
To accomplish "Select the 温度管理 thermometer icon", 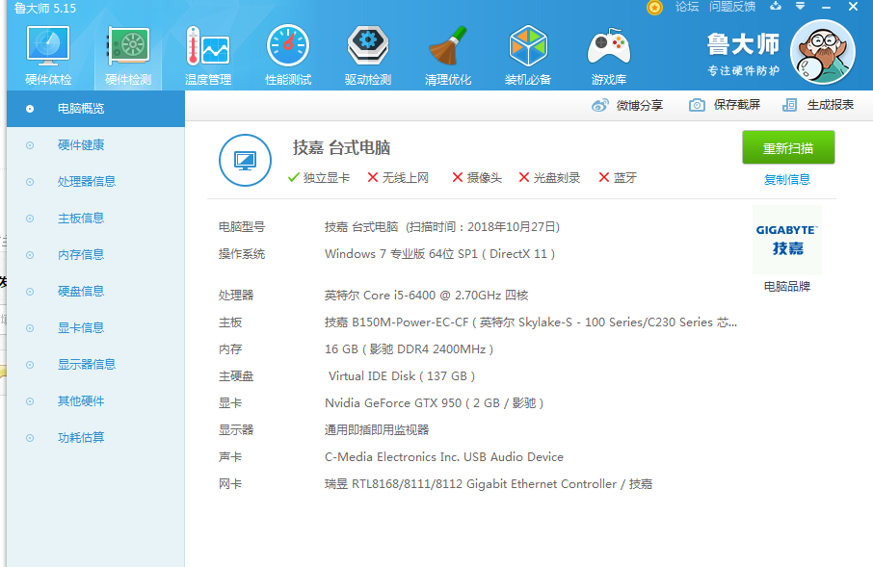I will (208, 46).
